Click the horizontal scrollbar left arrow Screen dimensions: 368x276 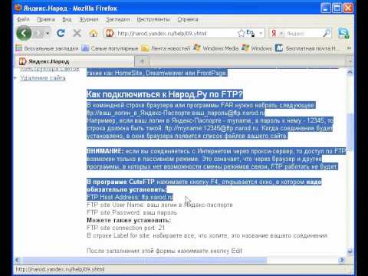pyautogui.click(x=18, y=260)
